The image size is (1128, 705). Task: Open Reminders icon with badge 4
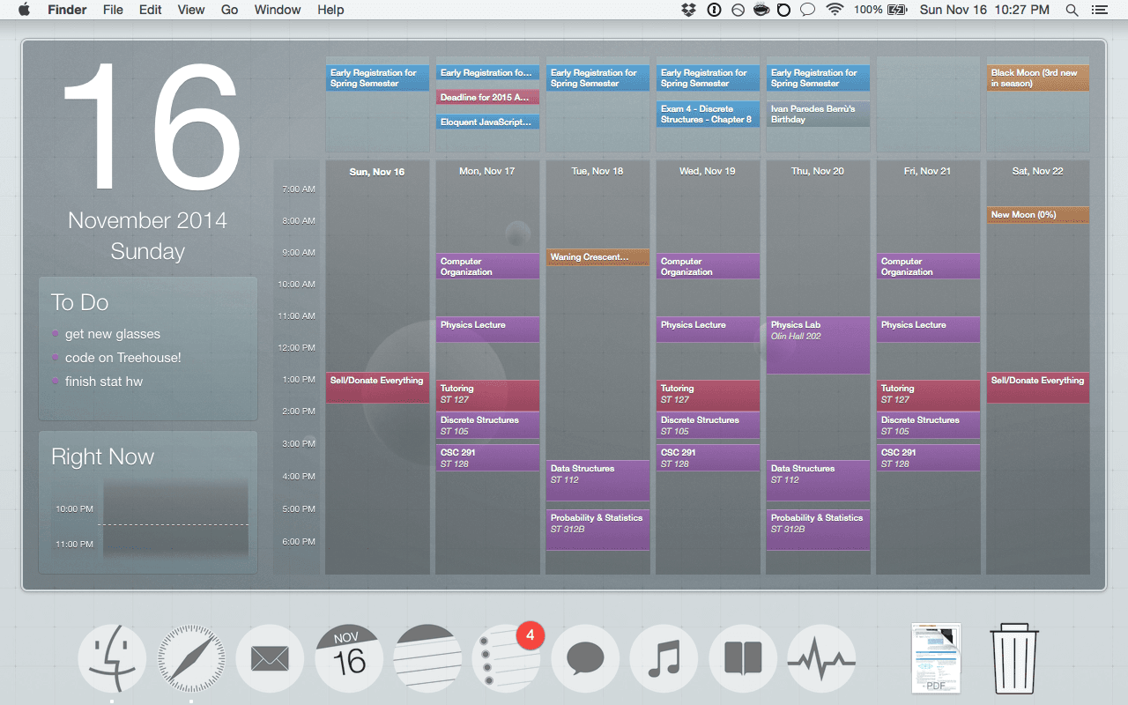[506, 659]
